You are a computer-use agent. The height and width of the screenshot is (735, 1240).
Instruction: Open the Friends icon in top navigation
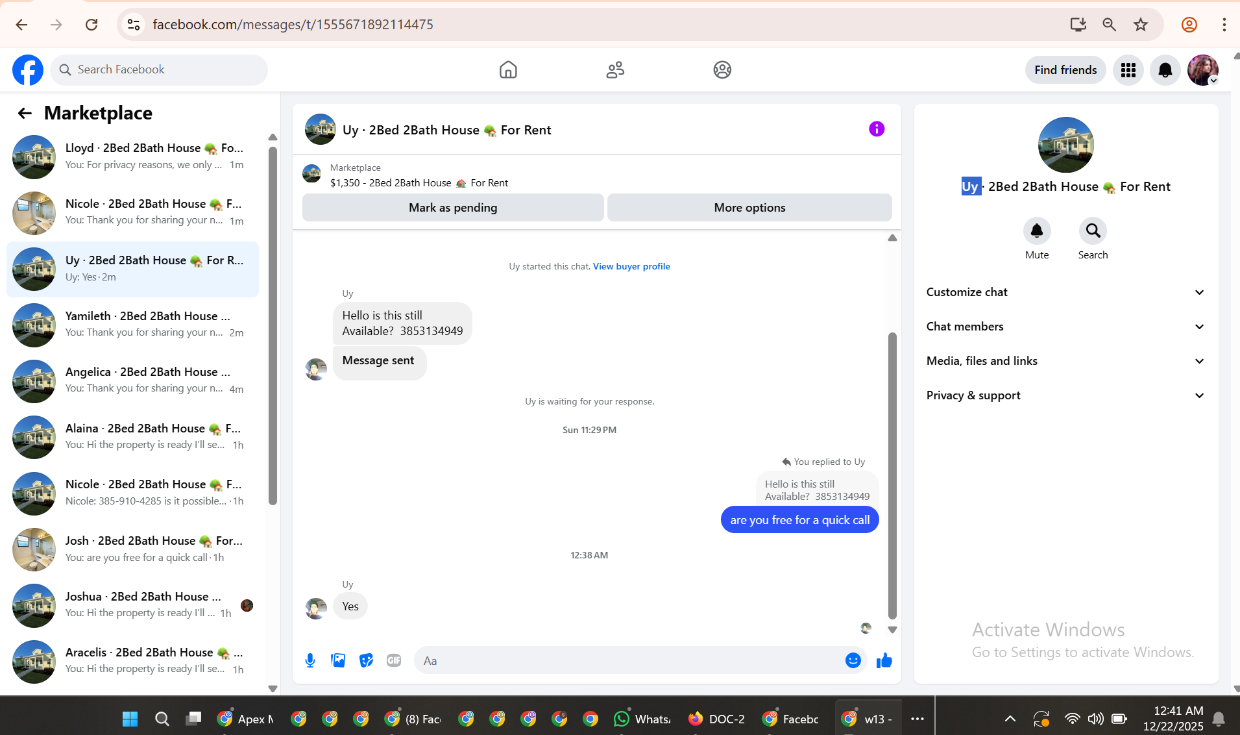pos(615,69)
